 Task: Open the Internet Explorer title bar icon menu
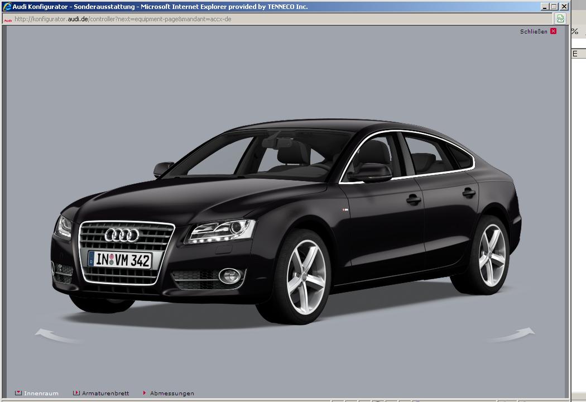click(7, 7)
